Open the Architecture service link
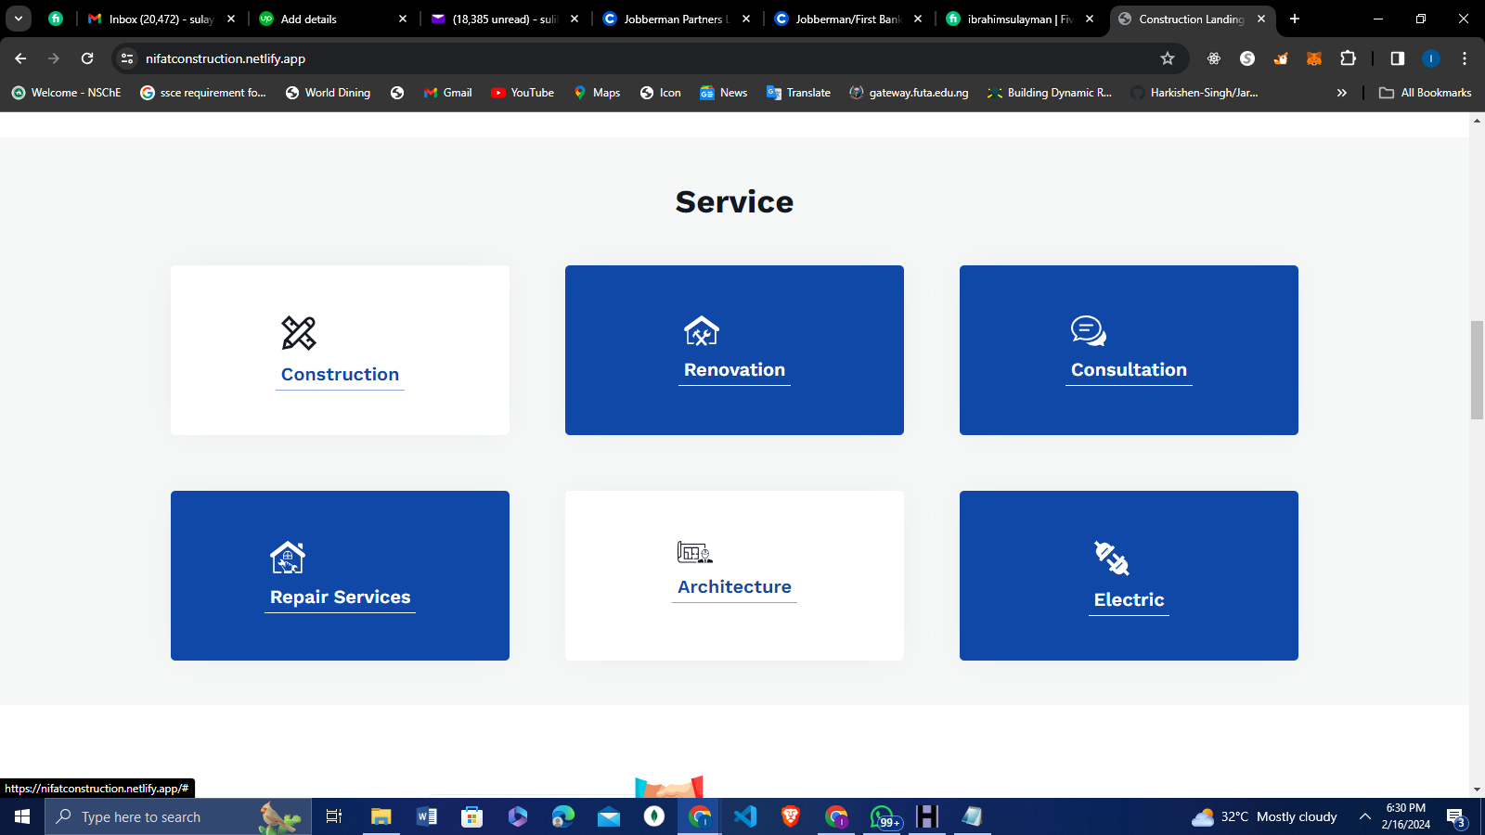Viewport: 1485px width, 835px height. (734, 587)
